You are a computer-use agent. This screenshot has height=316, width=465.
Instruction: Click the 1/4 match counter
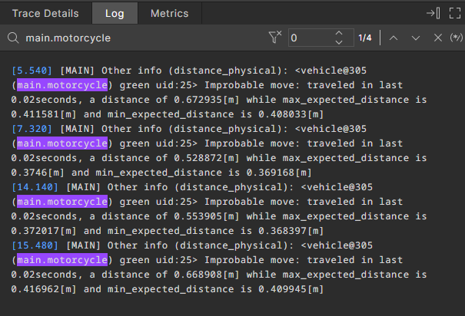(366, 38)
